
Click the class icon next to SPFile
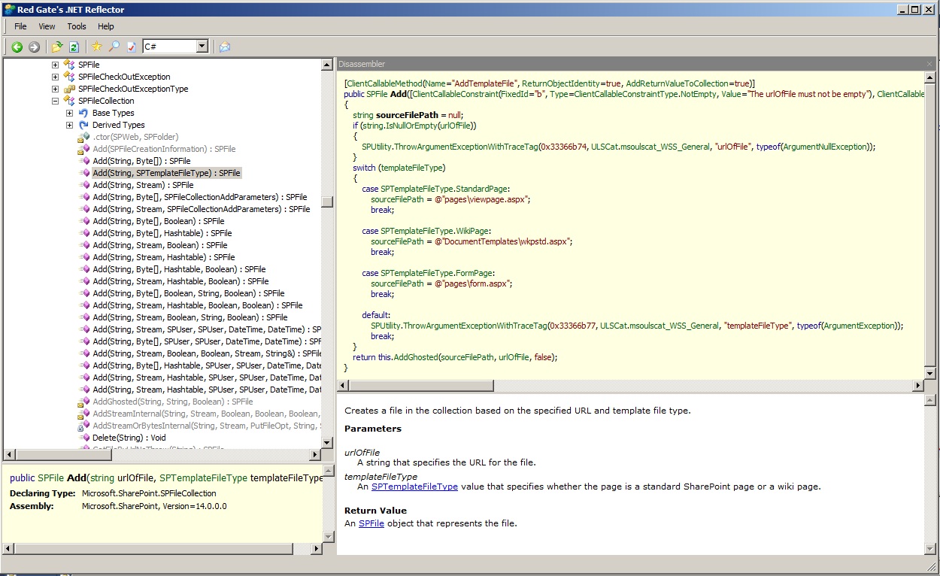click(x=69, y=65)
